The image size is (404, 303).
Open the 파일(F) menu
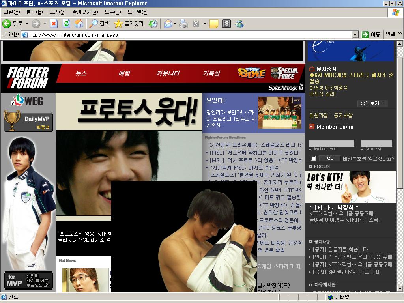pos(12,12)
